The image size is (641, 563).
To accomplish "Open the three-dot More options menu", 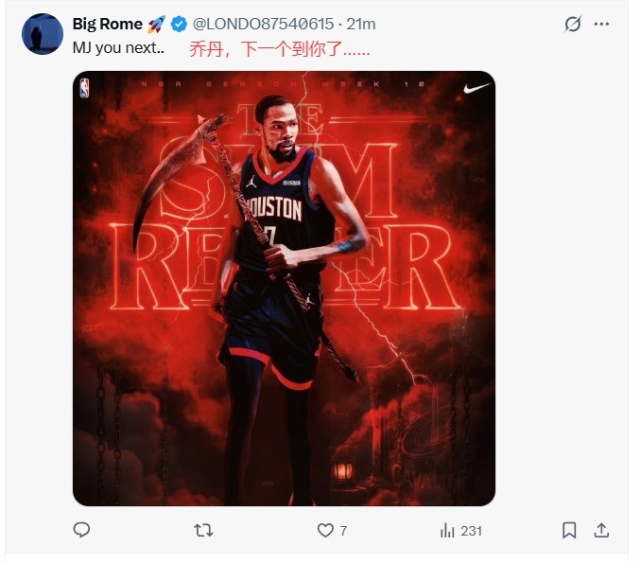I will [601, 25].
